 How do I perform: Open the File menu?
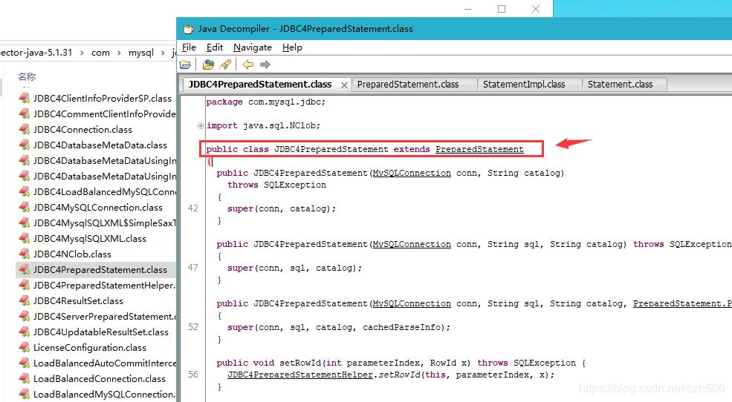click(x=189, y=47)
